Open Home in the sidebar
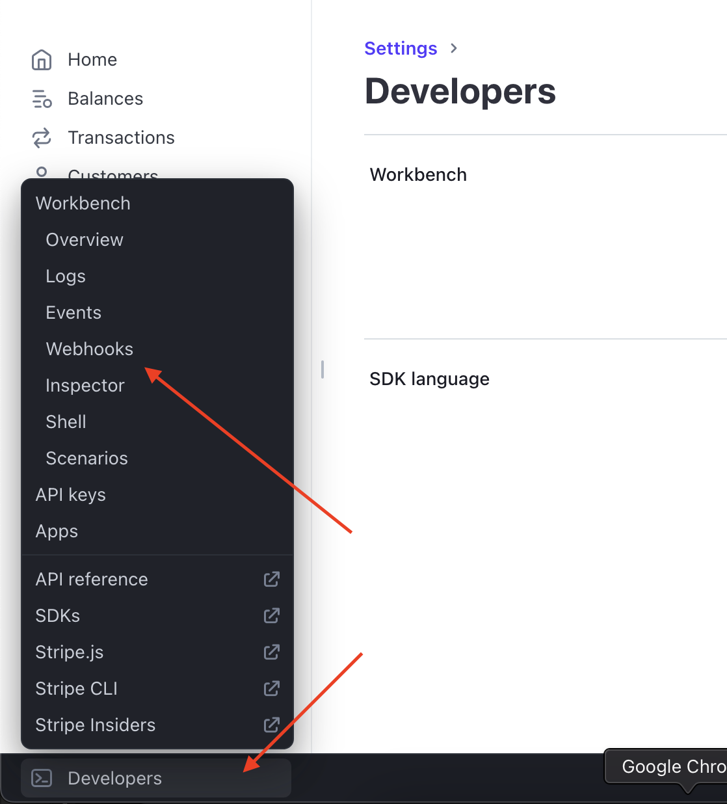The image size is (727, 804). pos(92,60)
